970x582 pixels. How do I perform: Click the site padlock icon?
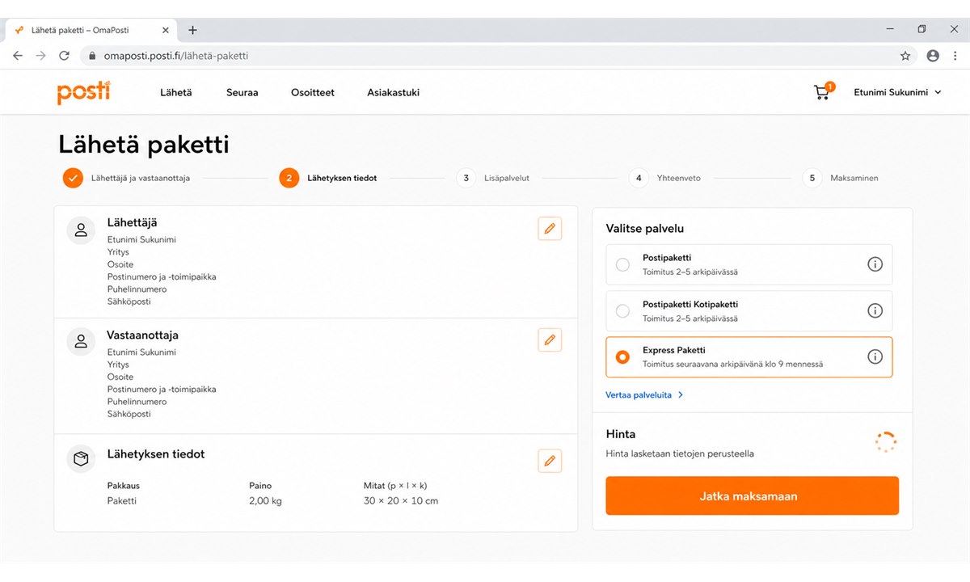pyautogui.click(x=91, y=56)
